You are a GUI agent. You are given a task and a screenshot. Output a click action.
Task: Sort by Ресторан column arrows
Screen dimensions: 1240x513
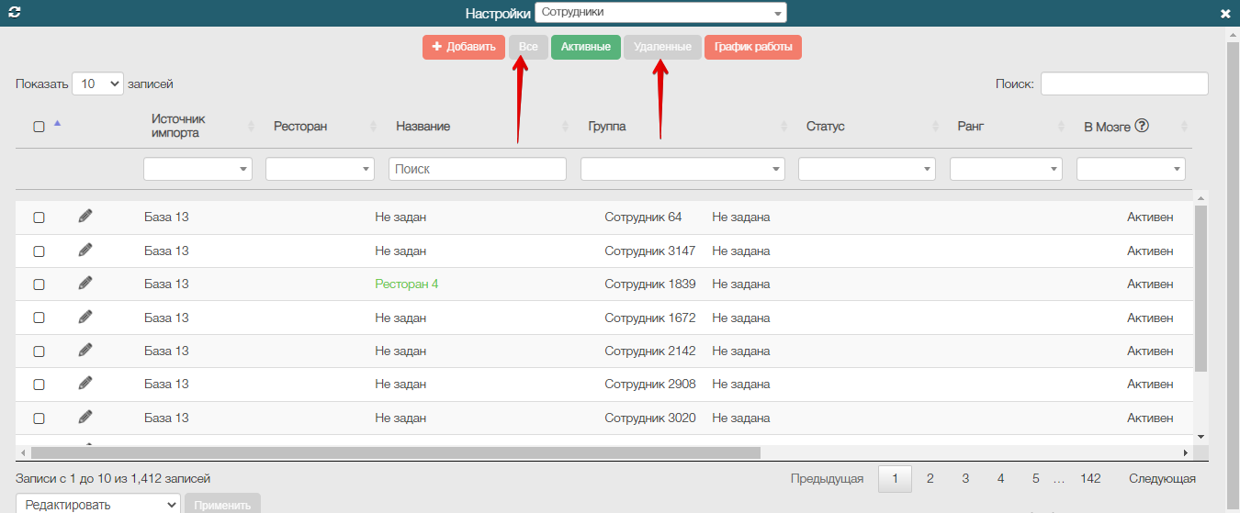[373, 127]
